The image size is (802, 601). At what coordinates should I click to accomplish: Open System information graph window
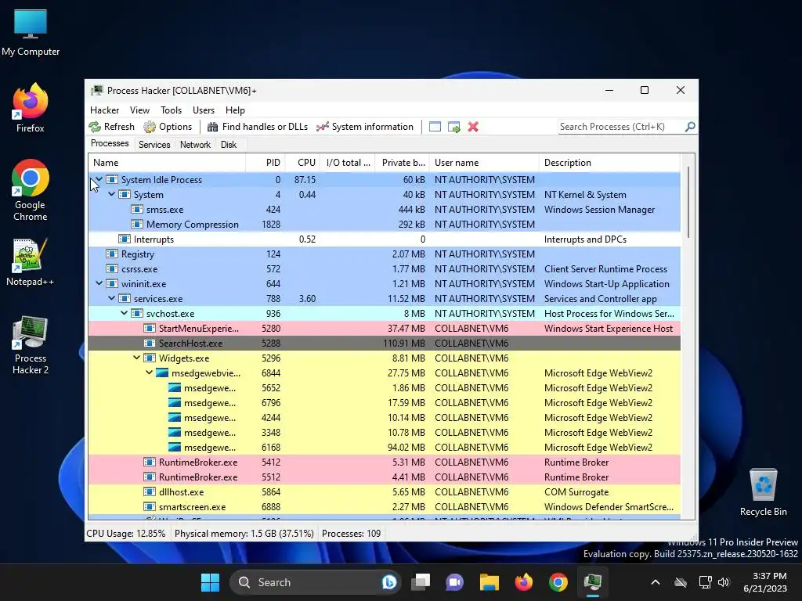click(x=365, y=127)
